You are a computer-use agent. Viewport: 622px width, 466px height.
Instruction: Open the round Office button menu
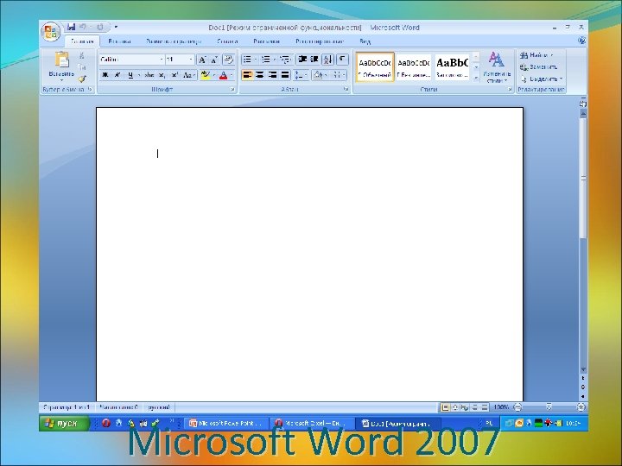pos(51,32)
